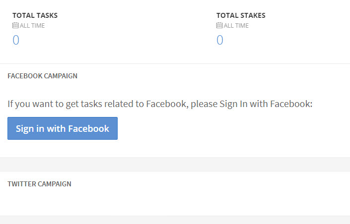
Task: Click the word Facebook in the blue button
Action: (x=88, y=129)
